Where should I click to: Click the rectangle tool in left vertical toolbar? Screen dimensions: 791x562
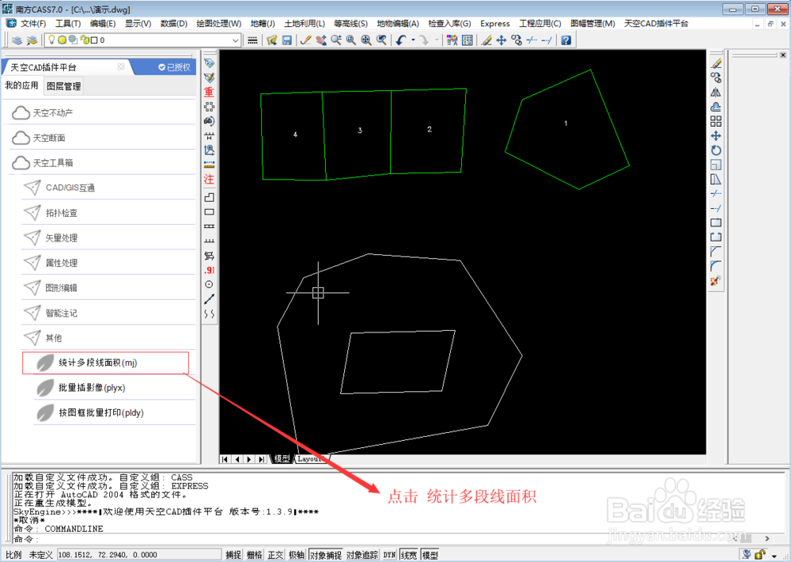(209, 212)
